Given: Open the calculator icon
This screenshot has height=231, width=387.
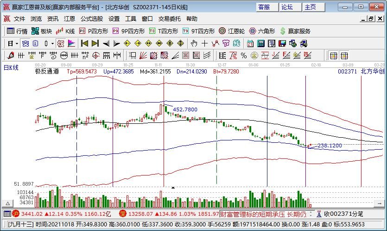Looking at the screenshot, I should coord(260,44).
